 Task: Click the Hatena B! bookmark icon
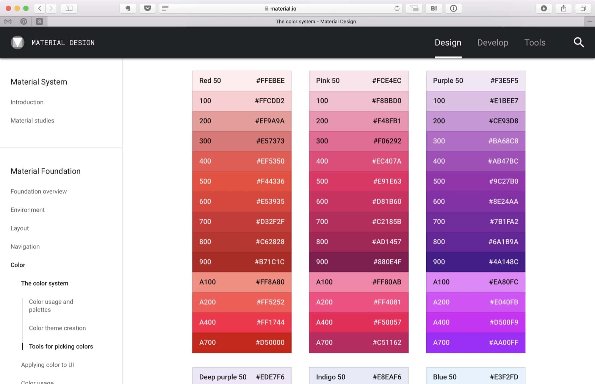pyautogui.click(x=433, y=8)
